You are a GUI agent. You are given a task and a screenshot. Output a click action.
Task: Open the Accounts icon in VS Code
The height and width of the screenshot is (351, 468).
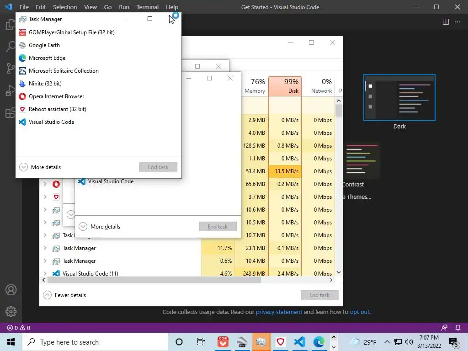pos(11,290)
